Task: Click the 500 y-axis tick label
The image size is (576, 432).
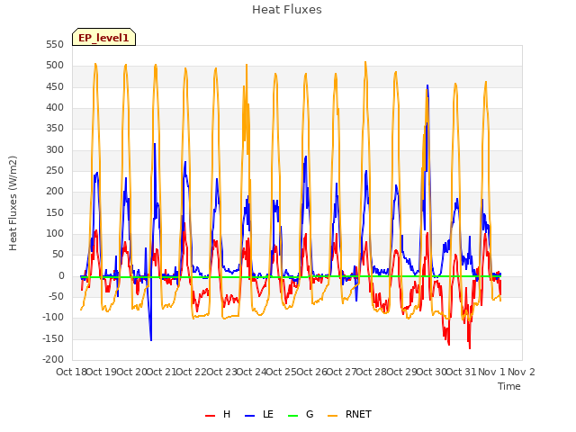Action: tap(55, 66)
